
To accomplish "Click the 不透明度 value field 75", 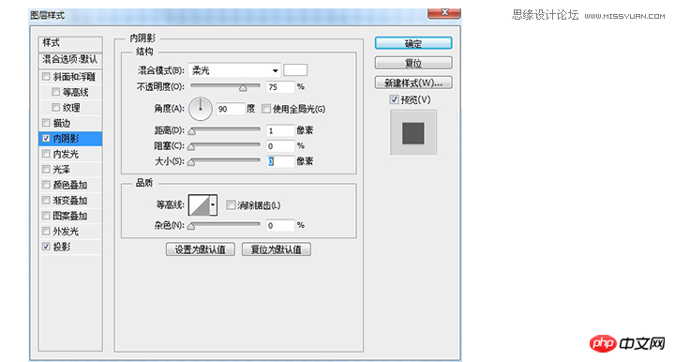I will 280,87.
